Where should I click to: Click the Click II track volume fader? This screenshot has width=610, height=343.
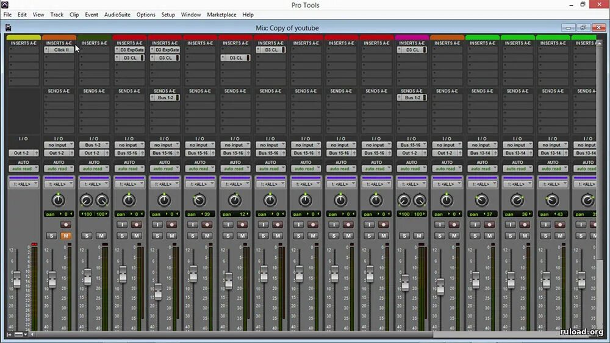tap(52, 280)
